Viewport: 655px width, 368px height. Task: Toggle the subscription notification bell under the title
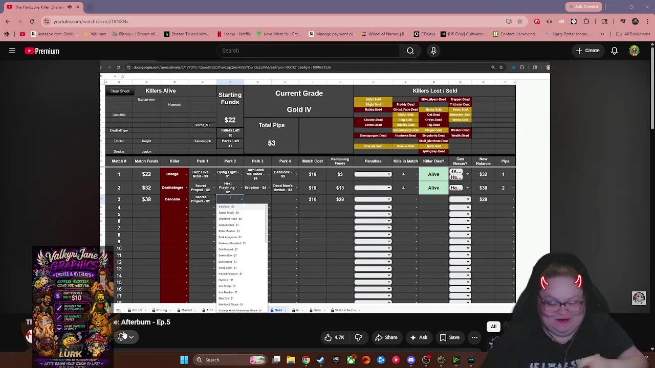(x=122, y=337)
